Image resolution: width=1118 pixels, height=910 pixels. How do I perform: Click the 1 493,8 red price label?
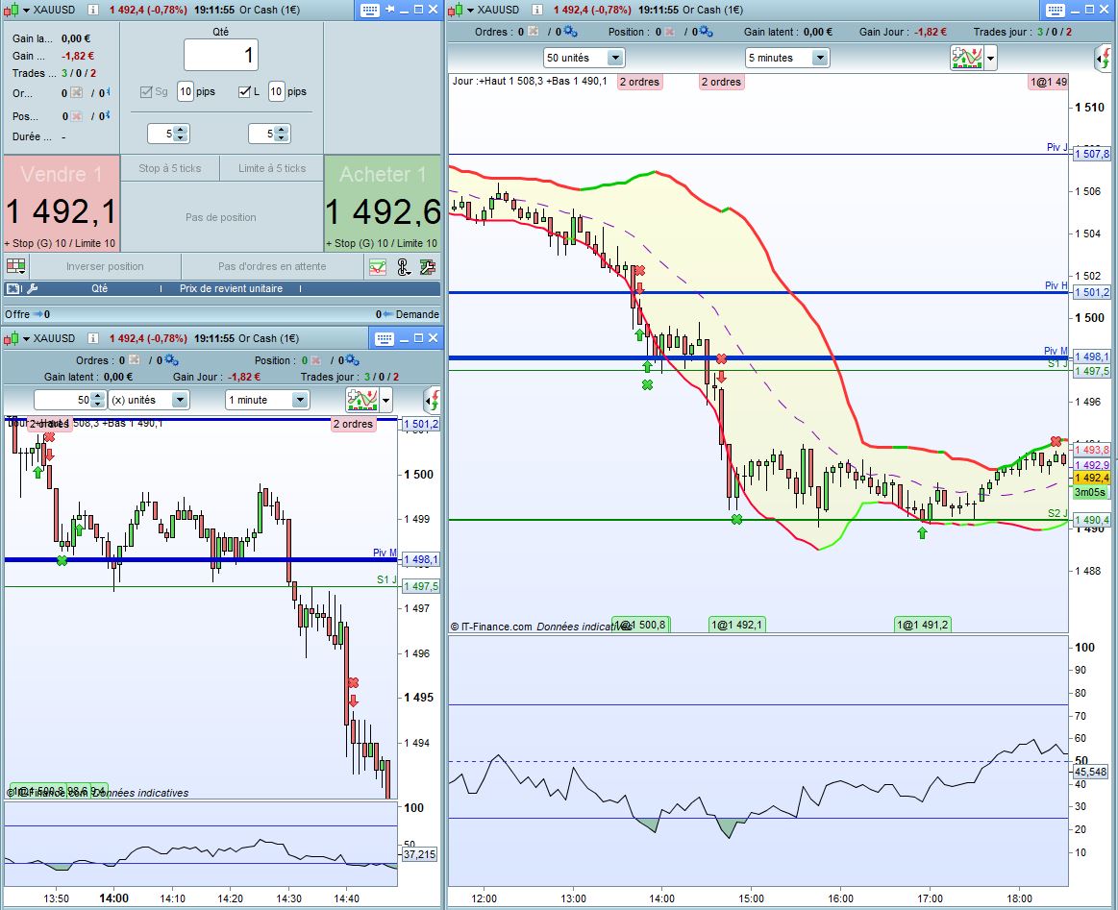(1092, 450)
